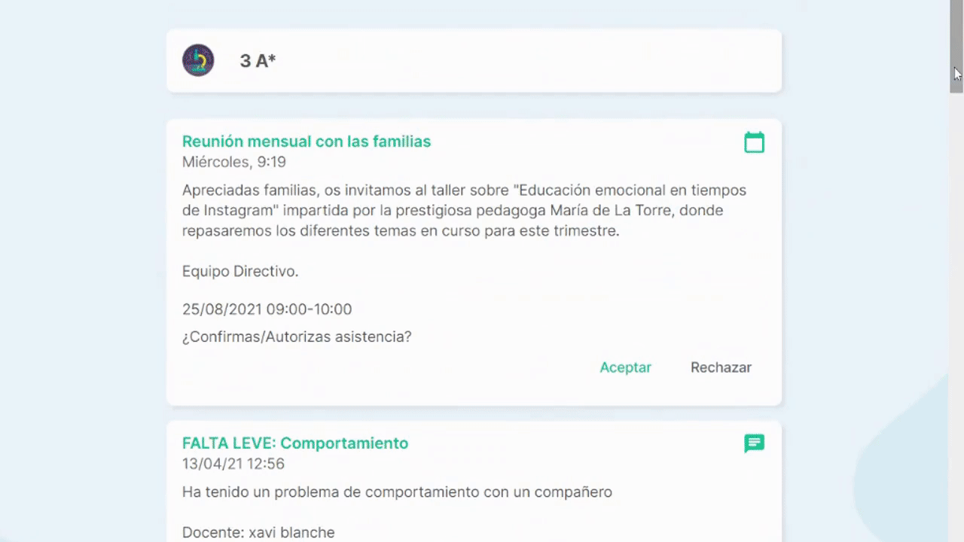
Task: Click the message icon on FALTA LEVE card
Action: pyautogui.click(x=754, y=443)
